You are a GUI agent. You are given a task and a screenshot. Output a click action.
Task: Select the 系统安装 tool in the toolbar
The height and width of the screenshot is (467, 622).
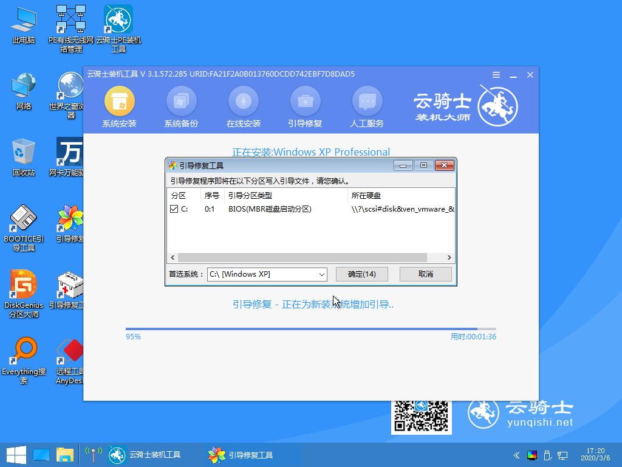pos(120,106)
